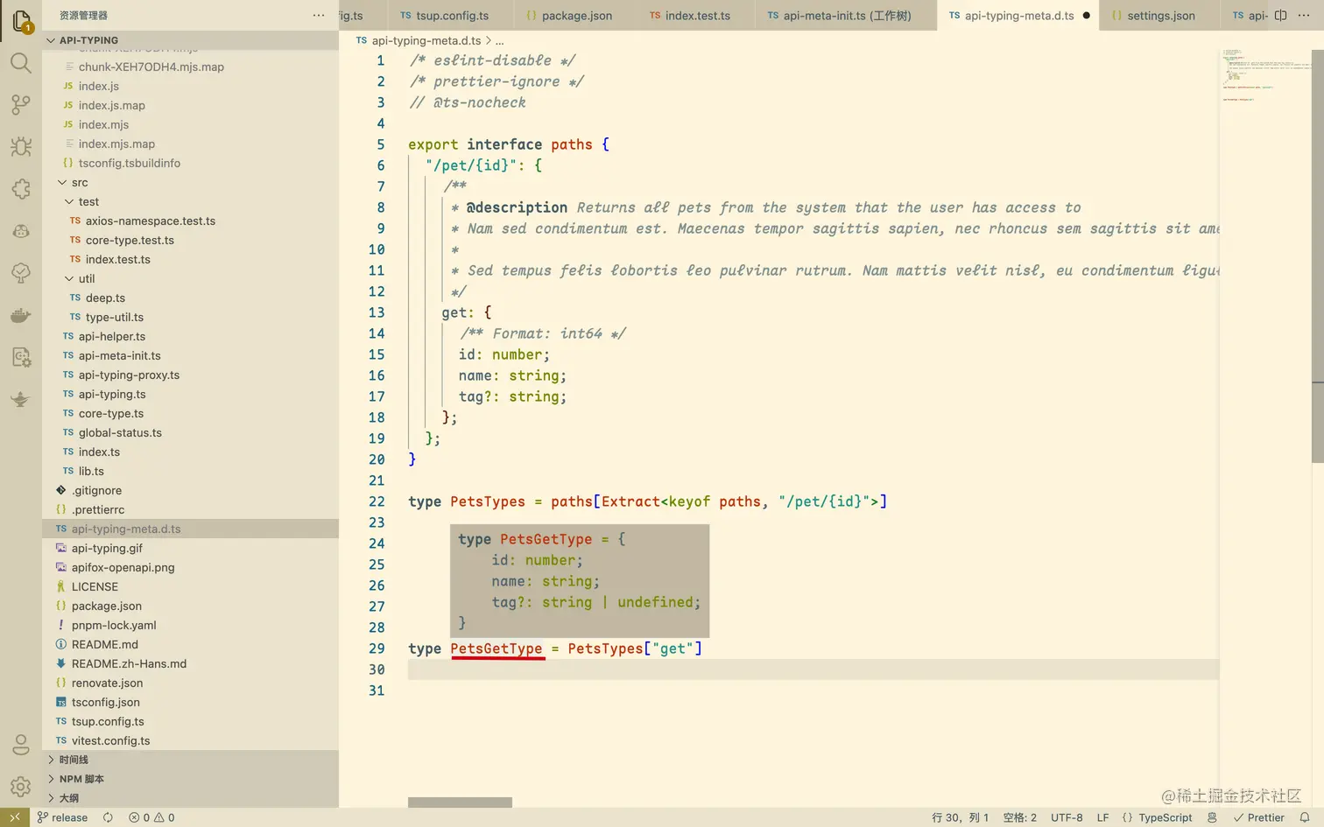The height and width of the screenshot is (827, 1324).
Task: Open the Explorer view in activity bar
Action: [21, 19]
